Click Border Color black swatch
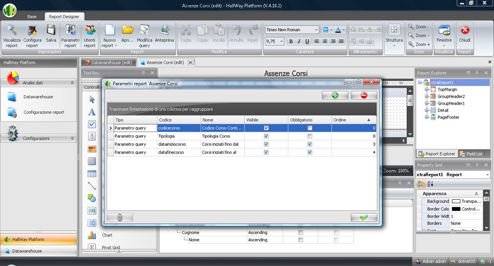494x266 pixels. (x=455, y=209)
